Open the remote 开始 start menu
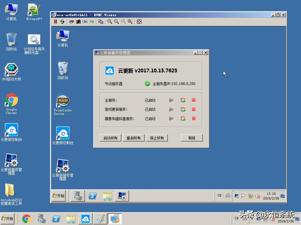301x225 pixels. point(58,195)
